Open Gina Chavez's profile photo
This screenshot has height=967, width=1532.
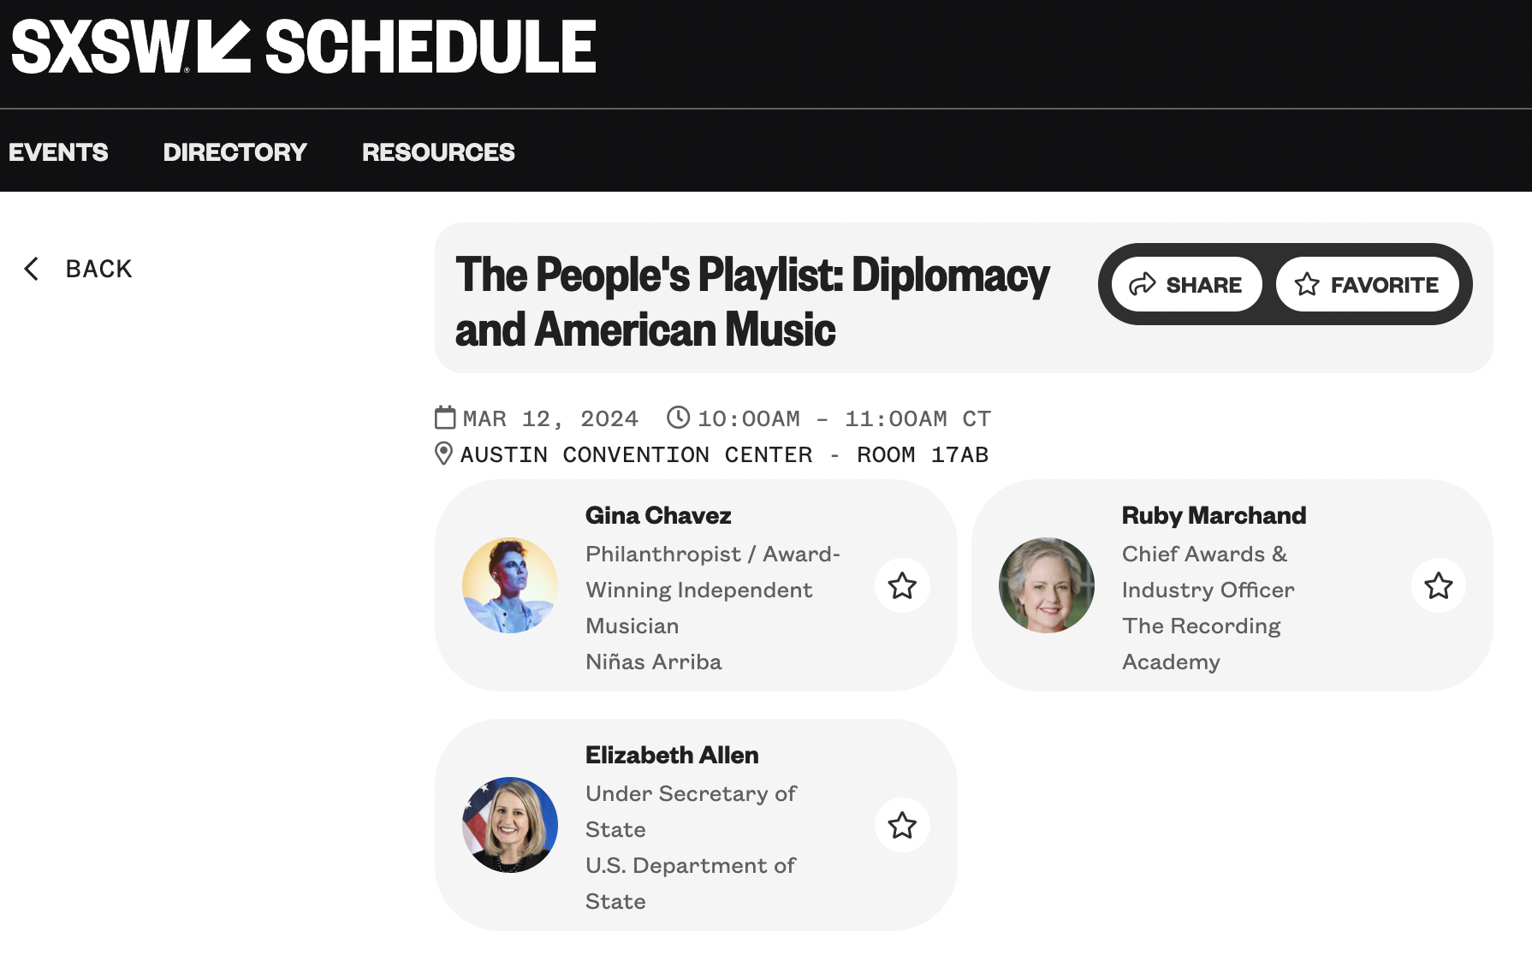(510, 585)
